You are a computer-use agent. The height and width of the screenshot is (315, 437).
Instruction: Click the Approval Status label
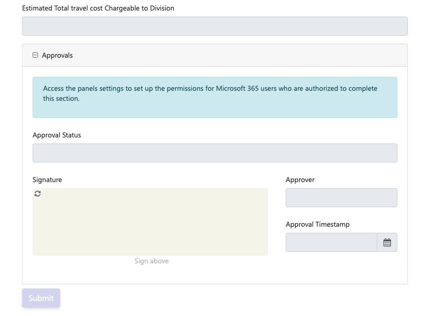[x=57, y=135]
